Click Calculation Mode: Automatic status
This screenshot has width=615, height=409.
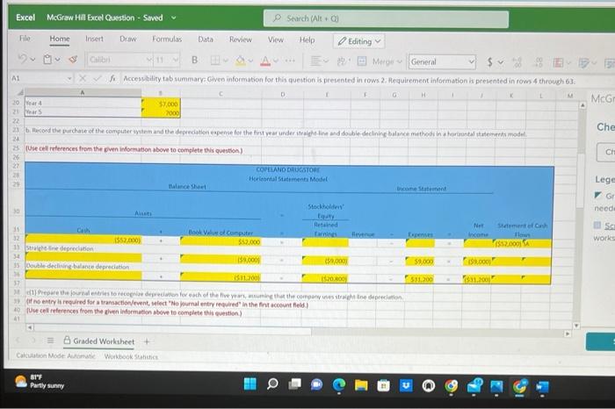[55, 355]
